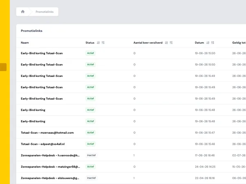Screen dimensions: 246x184
Task: Click redeemed count 0 in mzervaas@hotmail.com row
Action: click(134, 132)
